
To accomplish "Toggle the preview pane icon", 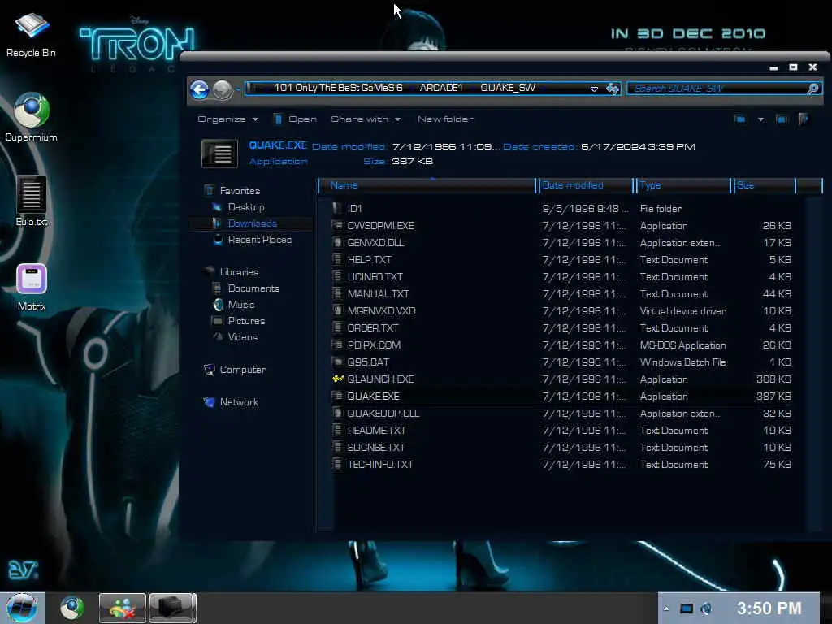I will [x=782, y=119].
